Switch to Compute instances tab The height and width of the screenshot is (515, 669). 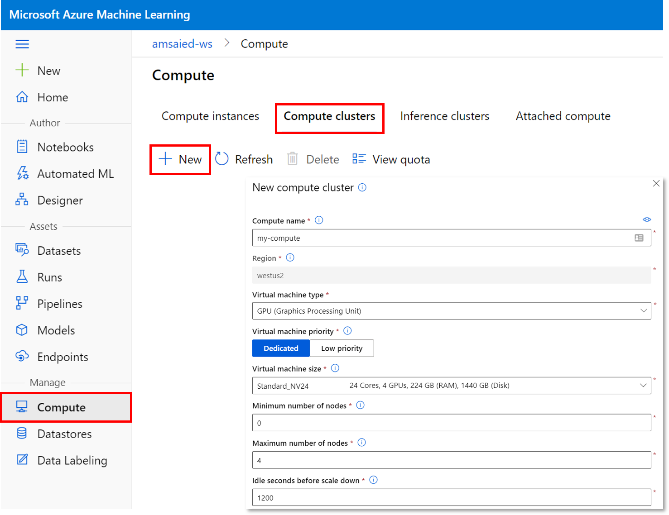click(x=210, y=116)
